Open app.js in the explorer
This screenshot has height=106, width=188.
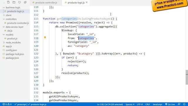(x=9, y=47)
